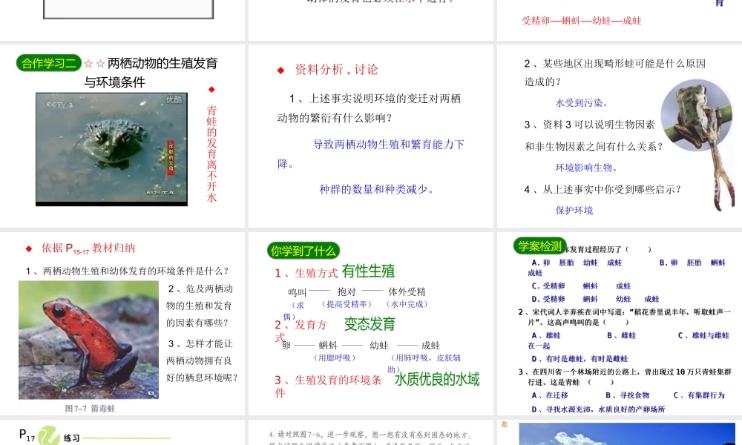The image size is (742, 445).
Task: Click the blue note (用腮呼吸)
Action: (x=334, y=358)
